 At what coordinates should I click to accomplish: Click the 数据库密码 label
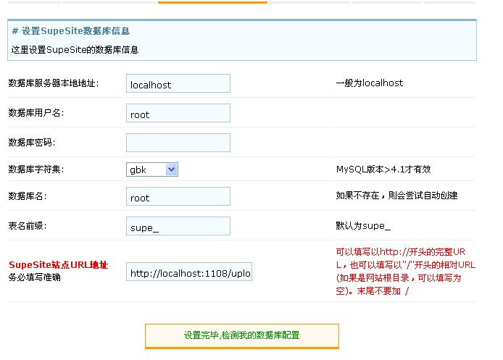pos(32,143)
